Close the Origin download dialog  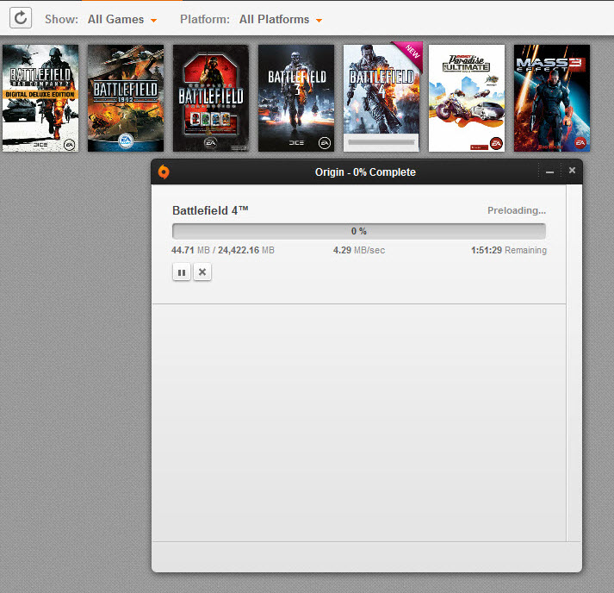pyautogui.click(x=572, y=170)
